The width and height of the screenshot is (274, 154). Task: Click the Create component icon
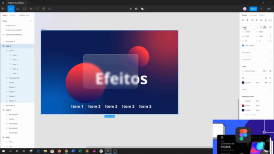tap(131, 9)
